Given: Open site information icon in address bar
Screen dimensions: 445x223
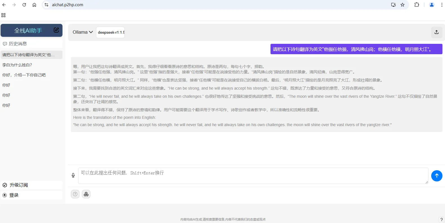Looking at the screenshot, I should pos(46,5).
